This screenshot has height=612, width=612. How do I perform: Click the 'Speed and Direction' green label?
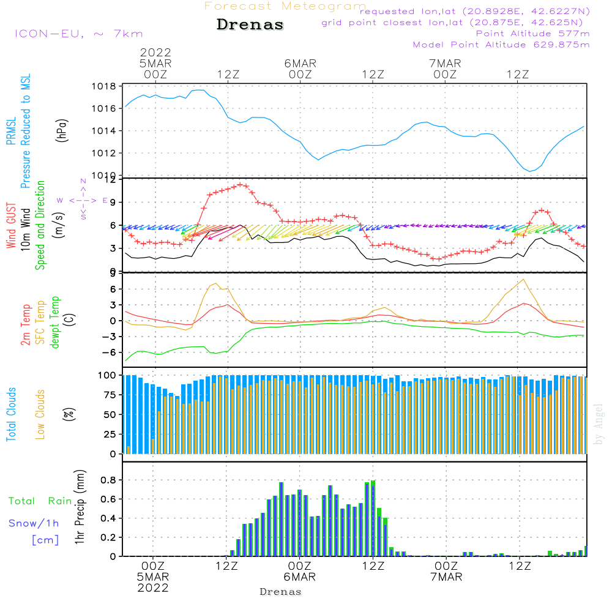[x=40, y=225]
